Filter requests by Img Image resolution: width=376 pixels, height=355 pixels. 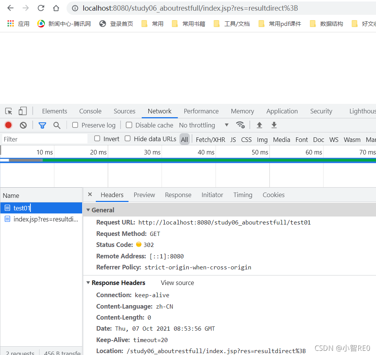[x=262, y=140]
